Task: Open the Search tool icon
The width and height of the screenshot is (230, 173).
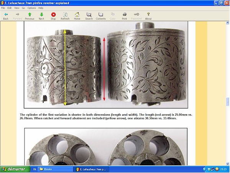Action: coord(89,15)
